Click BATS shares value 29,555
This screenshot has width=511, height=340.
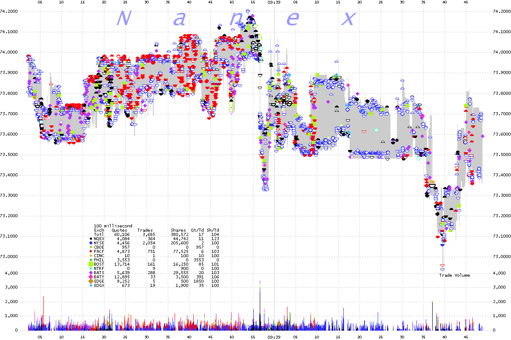click(x=181, y=273)
